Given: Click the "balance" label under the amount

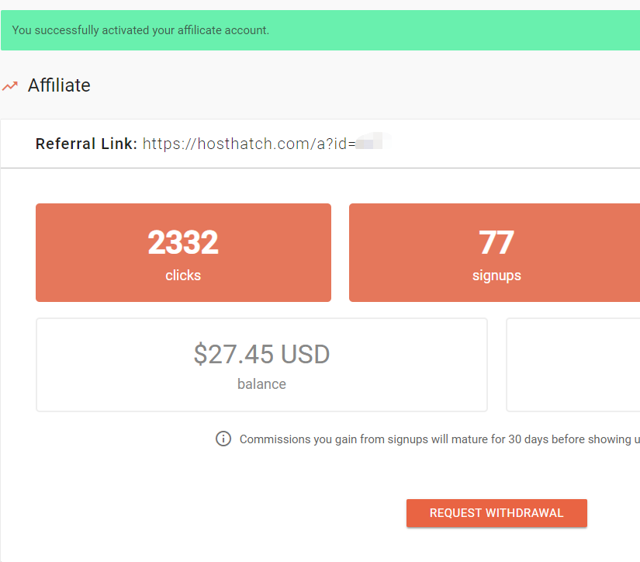Looking at the screenshot, I should point(261,384).
